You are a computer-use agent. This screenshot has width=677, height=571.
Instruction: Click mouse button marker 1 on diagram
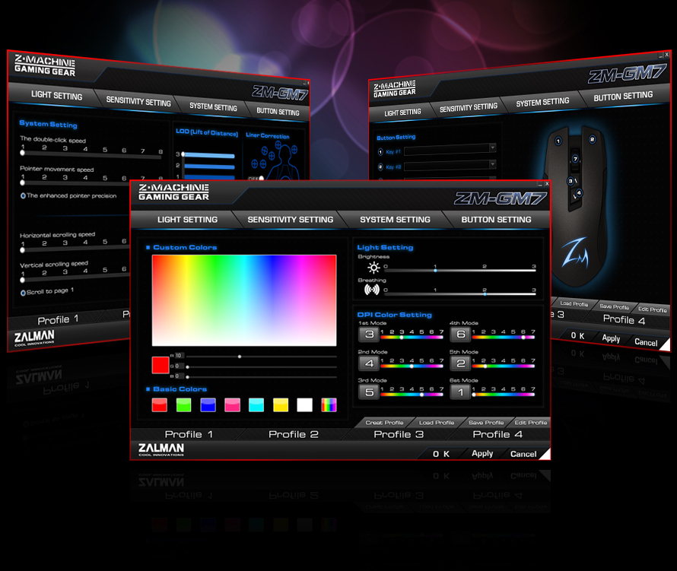click(558, 141)
